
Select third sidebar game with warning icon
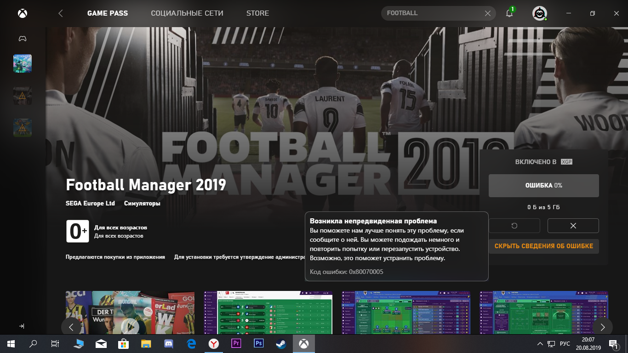[23, 128]
